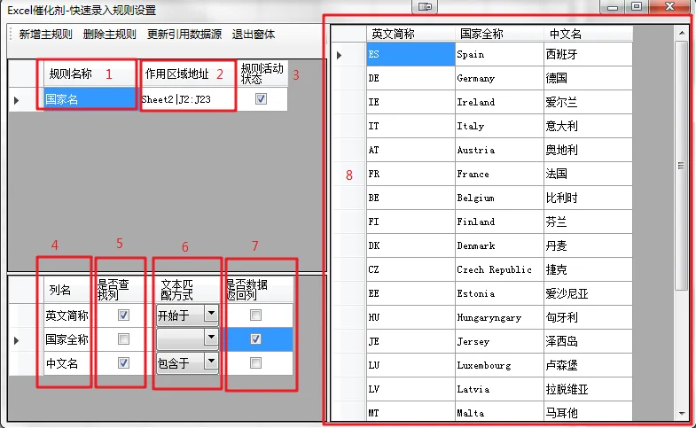
Task: Toggle 是否查找列 checkbox for 英文简称
Action: pos(123,315)
